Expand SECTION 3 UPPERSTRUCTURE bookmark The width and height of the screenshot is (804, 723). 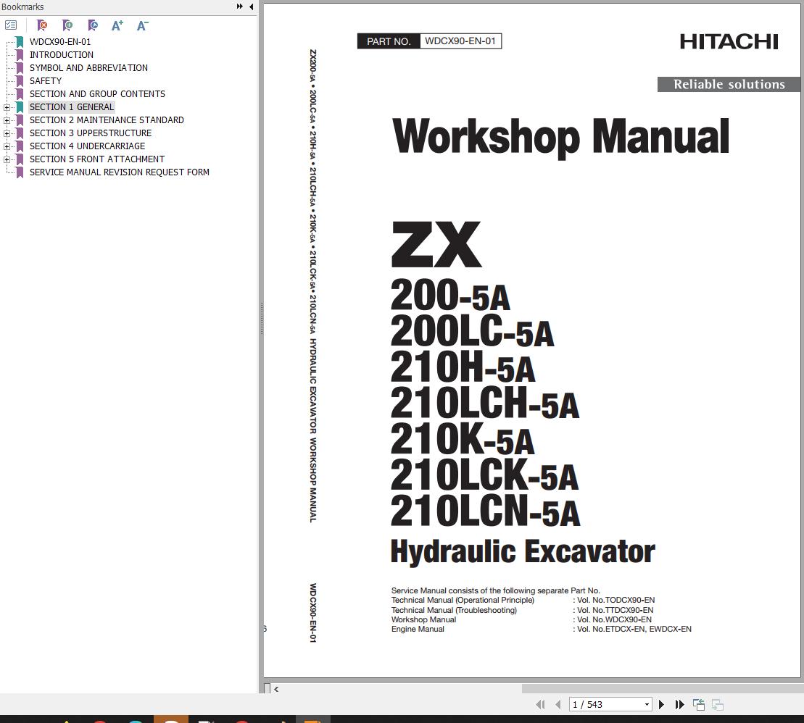pos(7,133)
